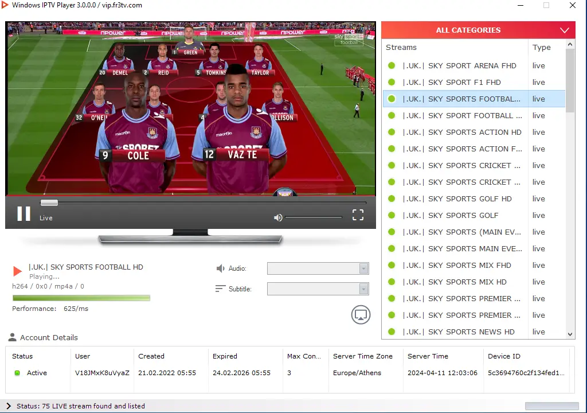Image resolution: width=587 pixels, height=413 pixels.
Task: Select the SKY SPORTS NEWS HD stream
Action: (x=474, y=332)
